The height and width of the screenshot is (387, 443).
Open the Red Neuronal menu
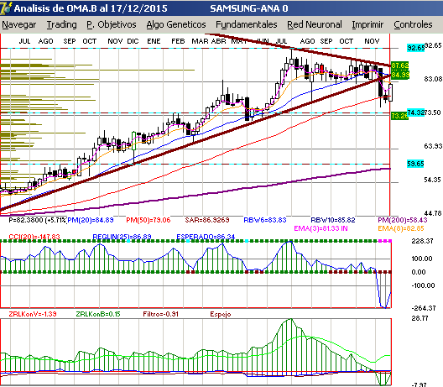315,25
